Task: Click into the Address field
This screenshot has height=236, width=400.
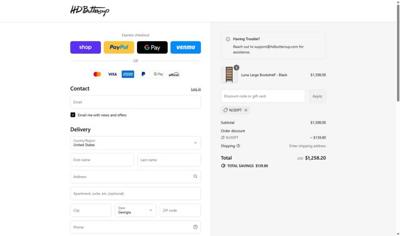Action: (x=135, y=177)
